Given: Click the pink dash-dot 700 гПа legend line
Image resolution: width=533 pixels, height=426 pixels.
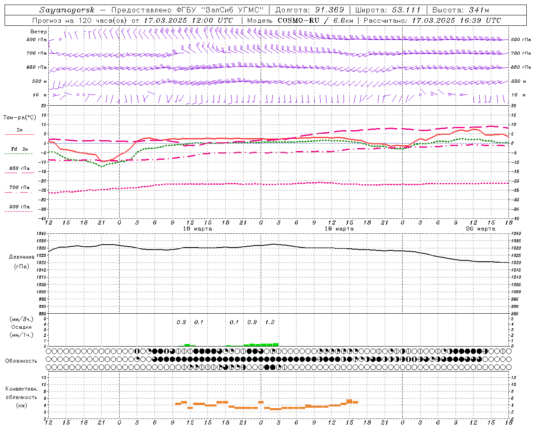Looking at the screenshot, I should click(19, 192).
